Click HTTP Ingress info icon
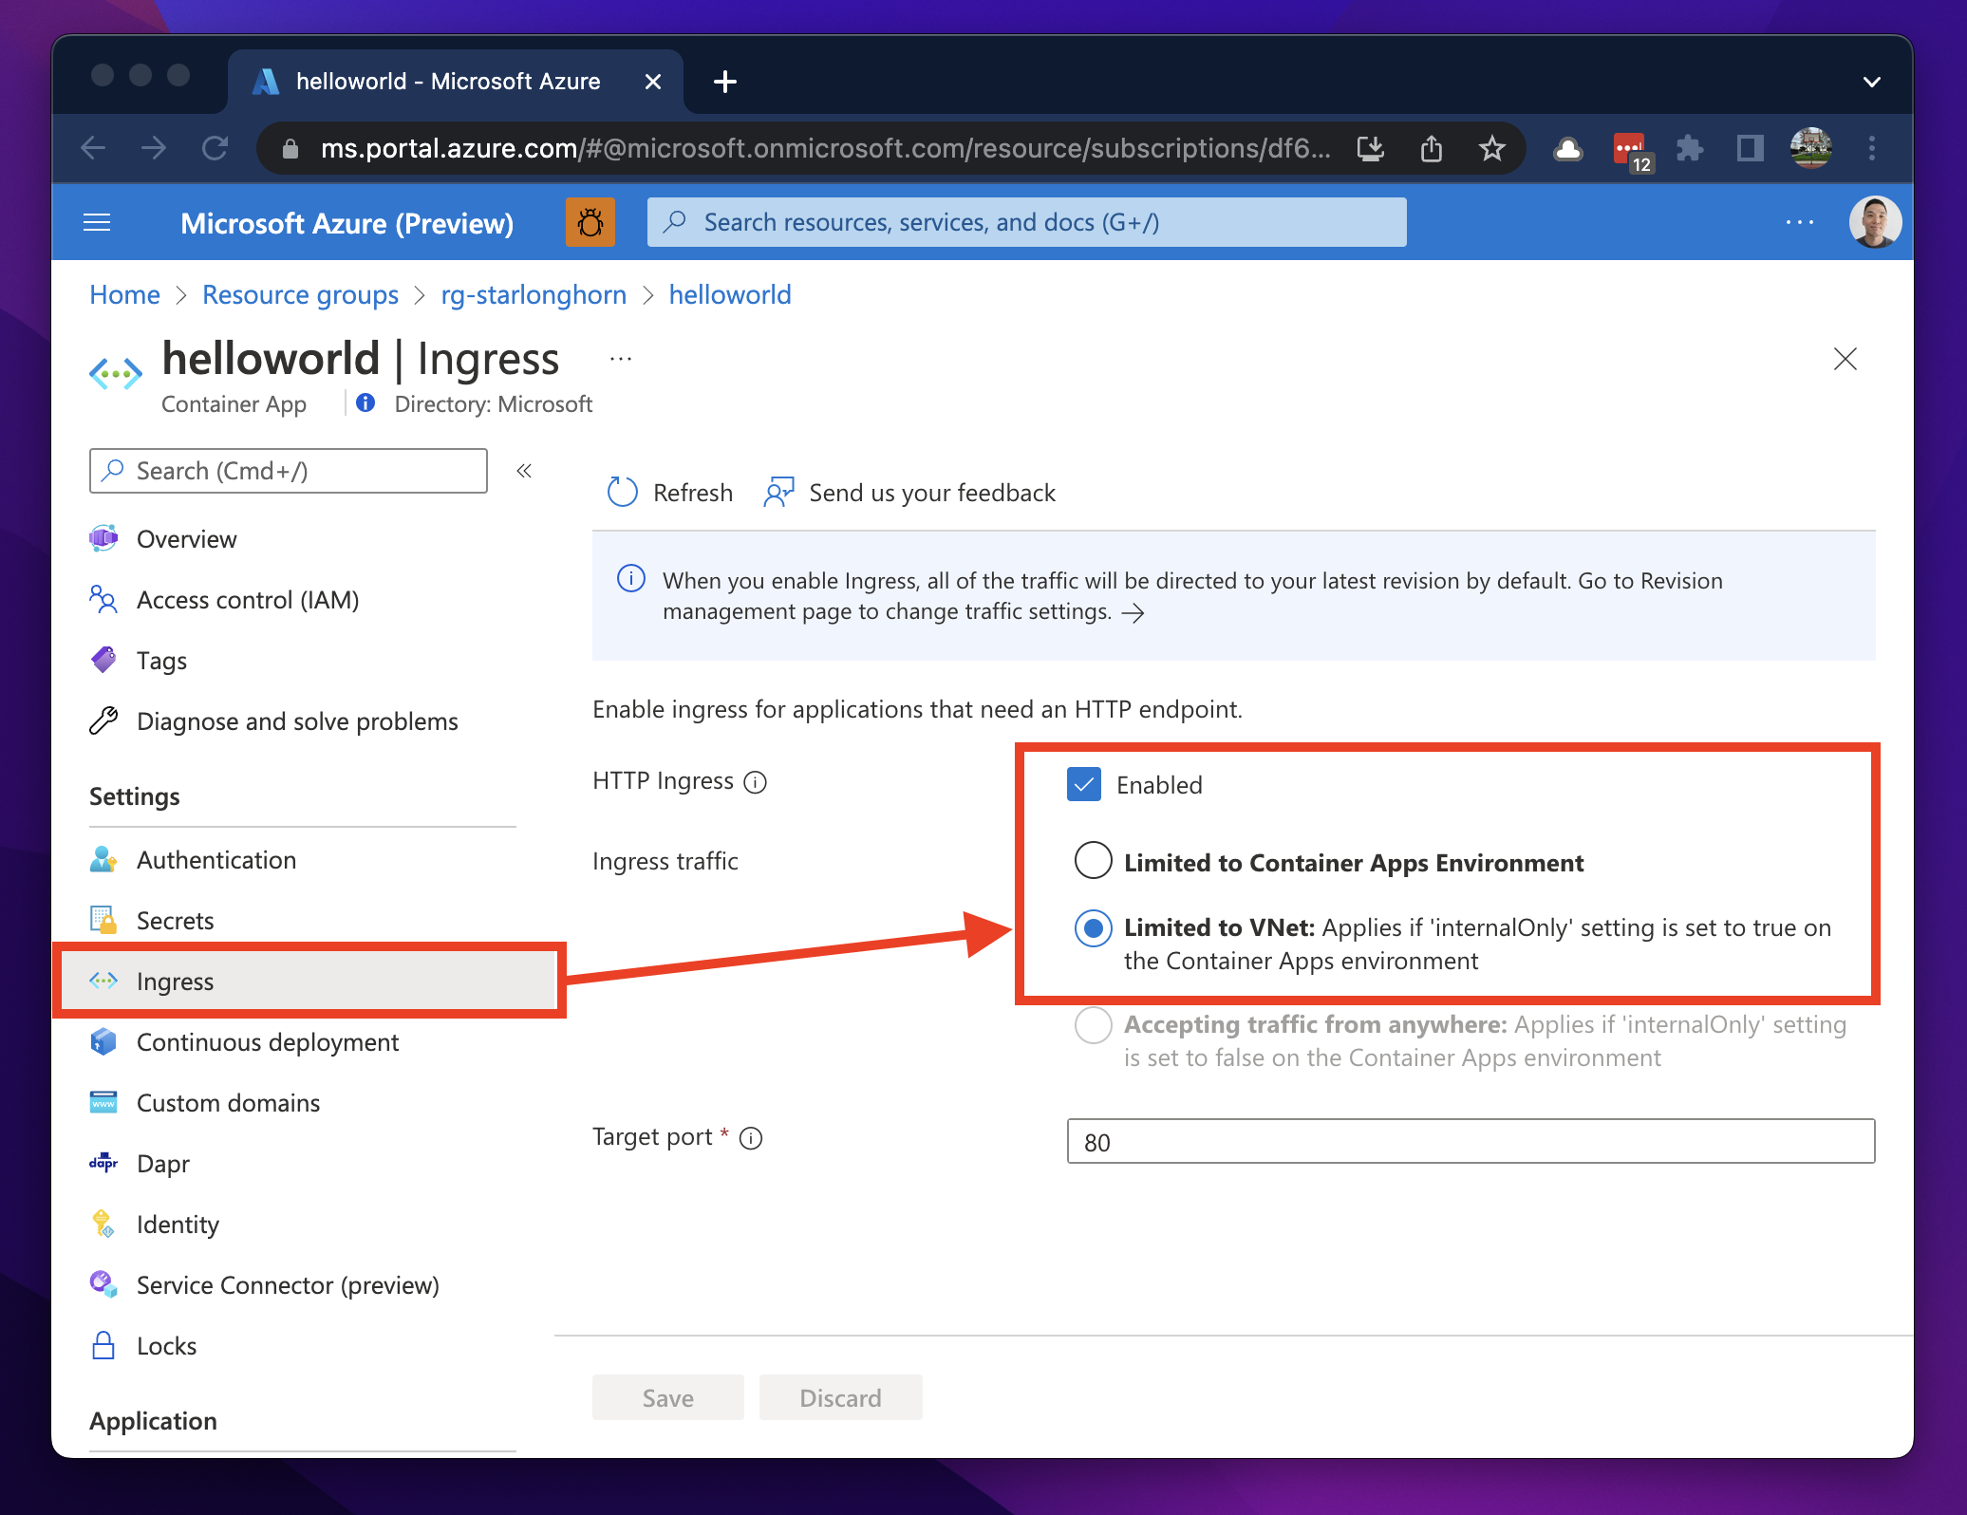The image size is (1967, 1515). click(755, 782)
